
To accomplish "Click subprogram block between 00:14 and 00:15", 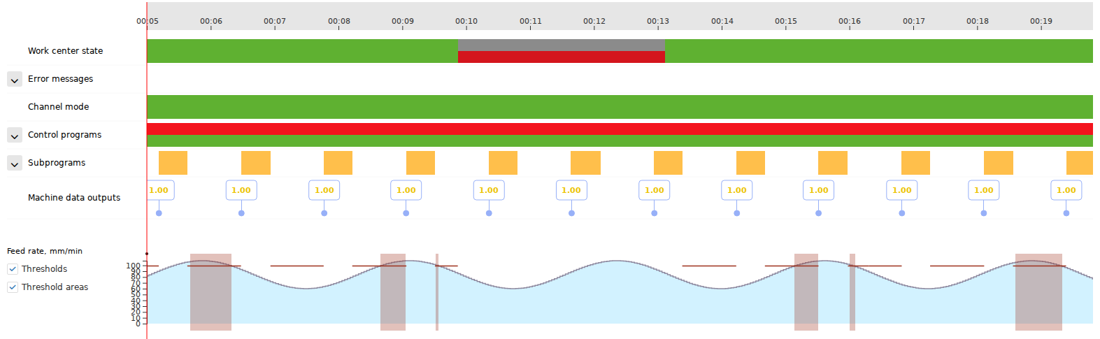I will tap(750, 163).
